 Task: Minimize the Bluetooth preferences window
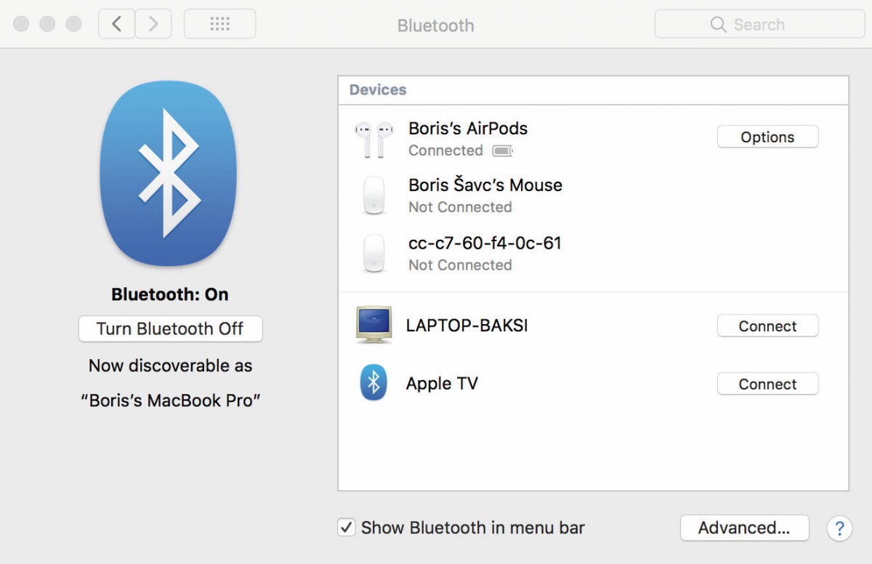[x=48, y=24]
